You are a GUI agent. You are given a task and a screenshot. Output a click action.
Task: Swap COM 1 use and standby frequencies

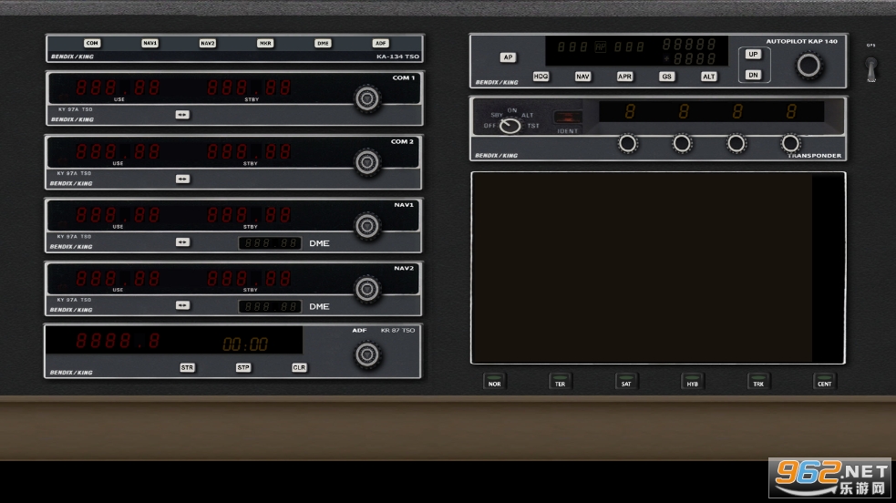(x=182, y=115)
